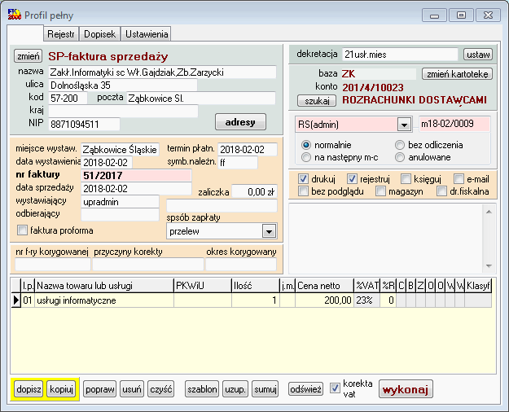Choose the 'bez odliczenia' radio option

tap(400, 145)
